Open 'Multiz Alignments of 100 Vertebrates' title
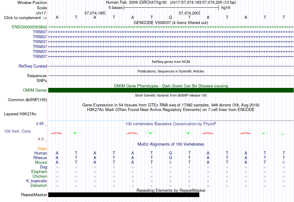This screenshot has height=202, width=294. point(171,144)
